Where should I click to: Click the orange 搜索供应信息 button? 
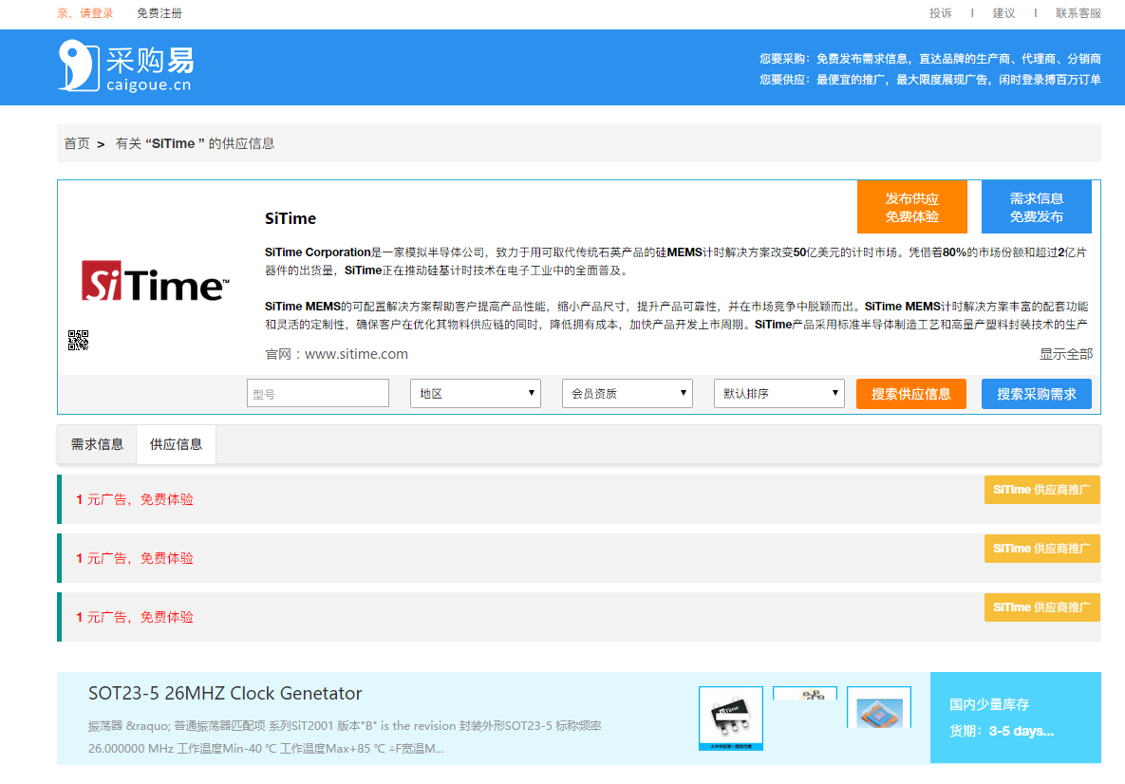(x=910, y=394)
